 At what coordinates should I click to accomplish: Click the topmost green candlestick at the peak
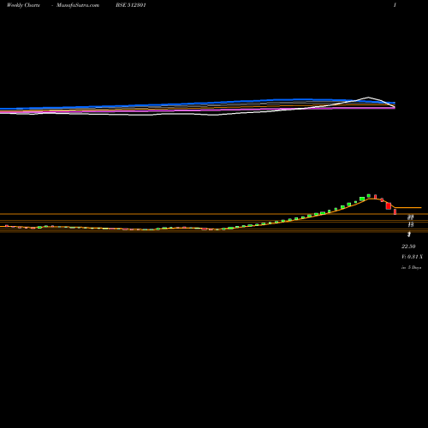click(x=369, y=196)
